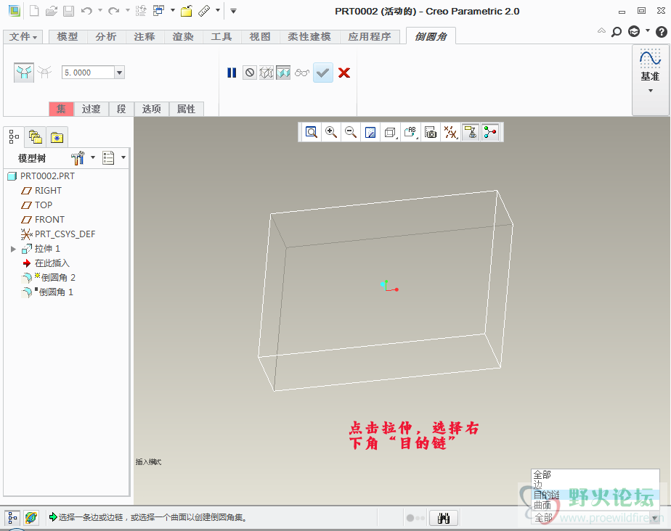Image resolution: width=671 pixels, height=531 pixels.
Task: Click the Windows switch icon
Action: pos(159,11)
